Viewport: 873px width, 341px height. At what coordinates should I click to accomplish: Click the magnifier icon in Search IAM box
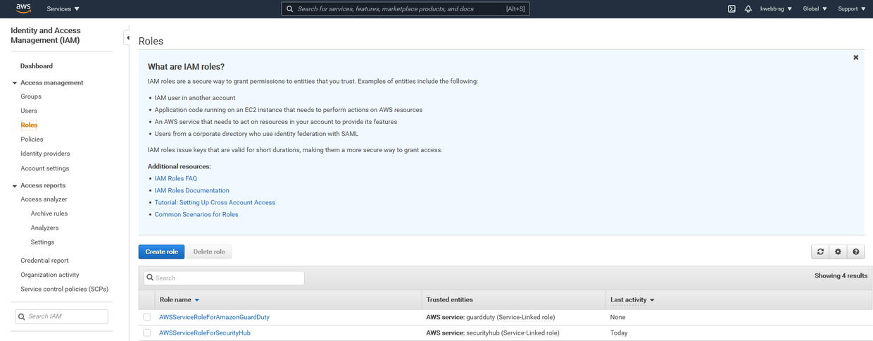pyautogui.click(x=22, y=316)
